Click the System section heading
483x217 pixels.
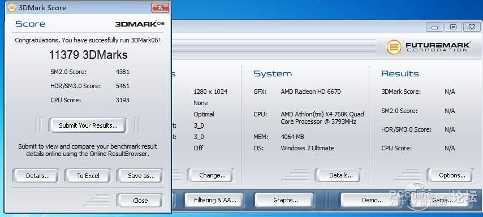tap(273, 73)
